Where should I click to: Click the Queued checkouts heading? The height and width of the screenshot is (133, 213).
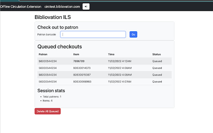coord(60,47)
